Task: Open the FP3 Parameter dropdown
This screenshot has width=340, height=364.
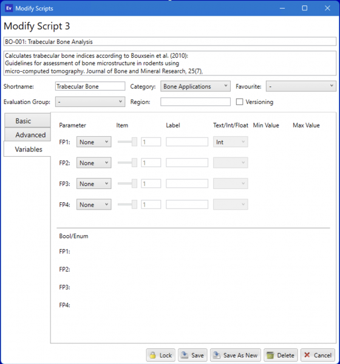Action: (x=93, y=184)
